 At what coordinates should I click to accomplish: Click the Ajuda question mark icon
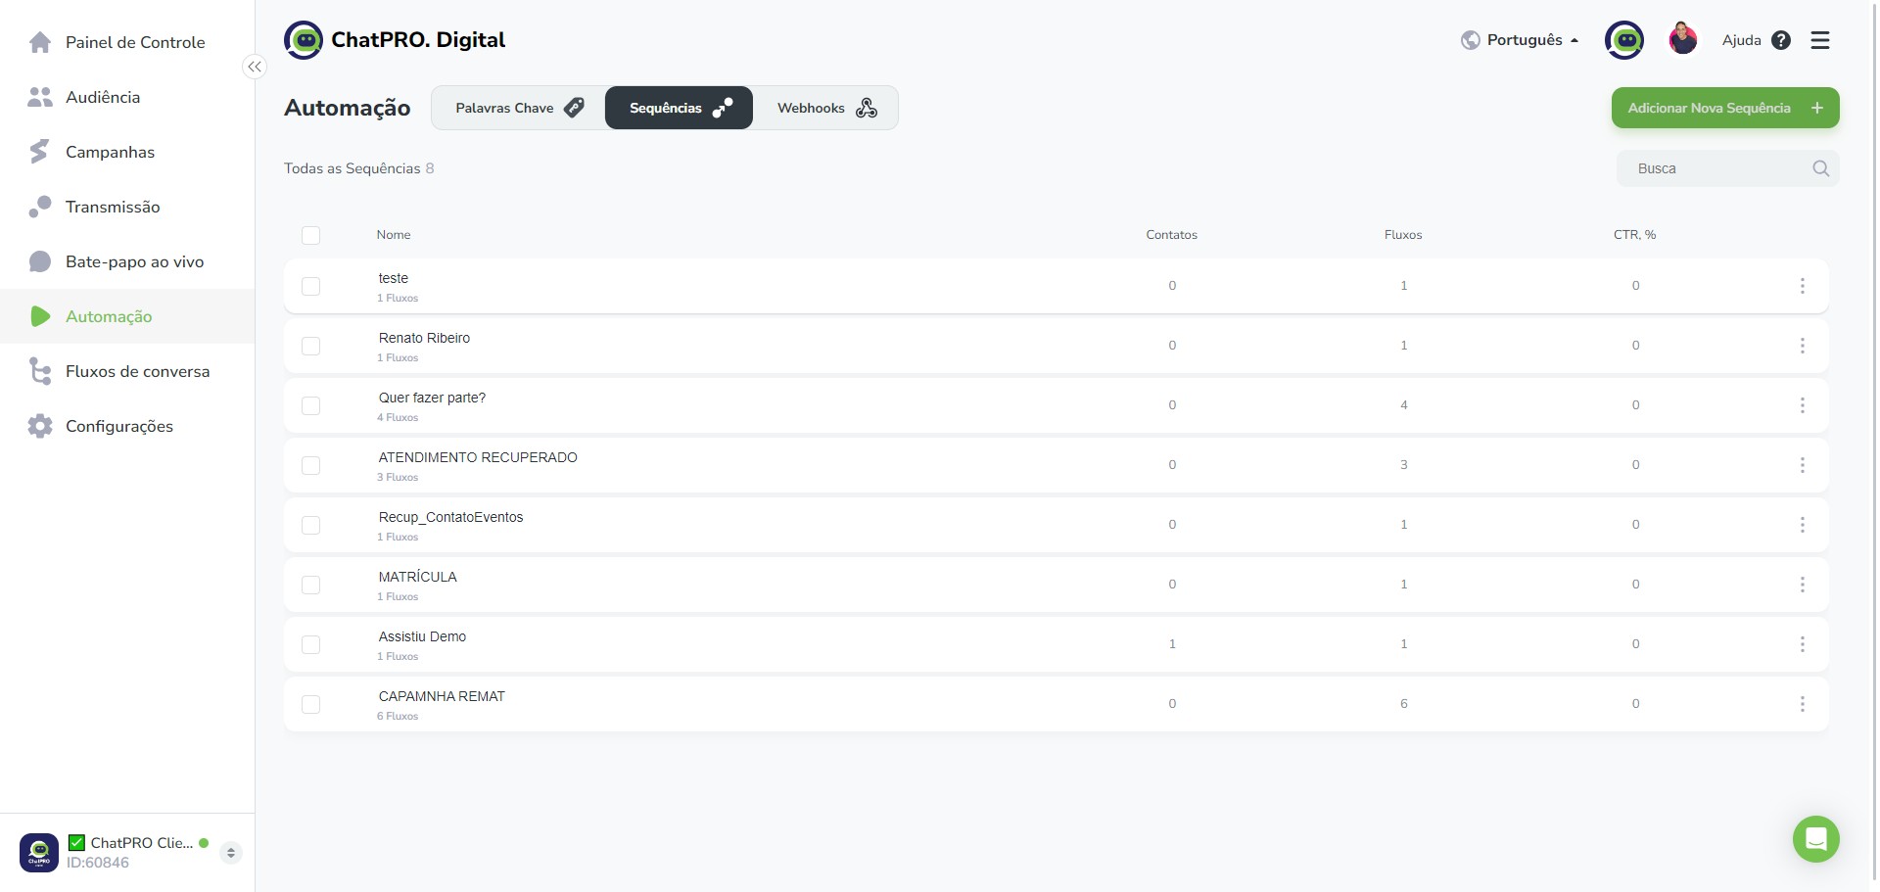click(x=1781, y=40)
